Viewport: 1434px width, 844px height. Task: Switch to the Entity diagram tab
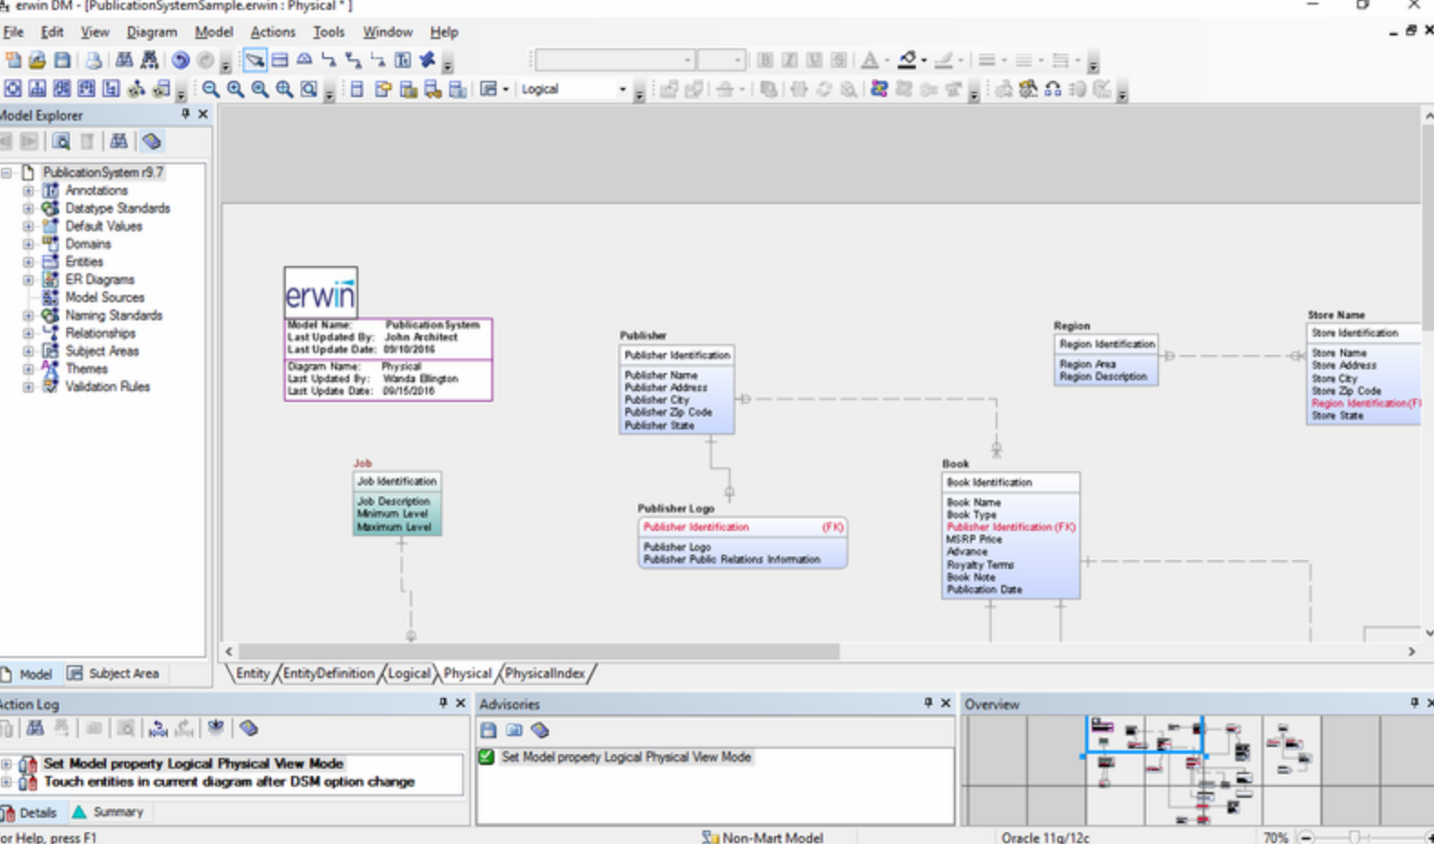point(252,673)
